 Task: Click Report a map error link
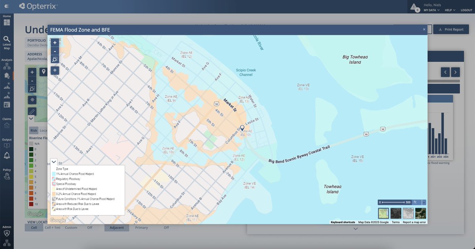414,222
